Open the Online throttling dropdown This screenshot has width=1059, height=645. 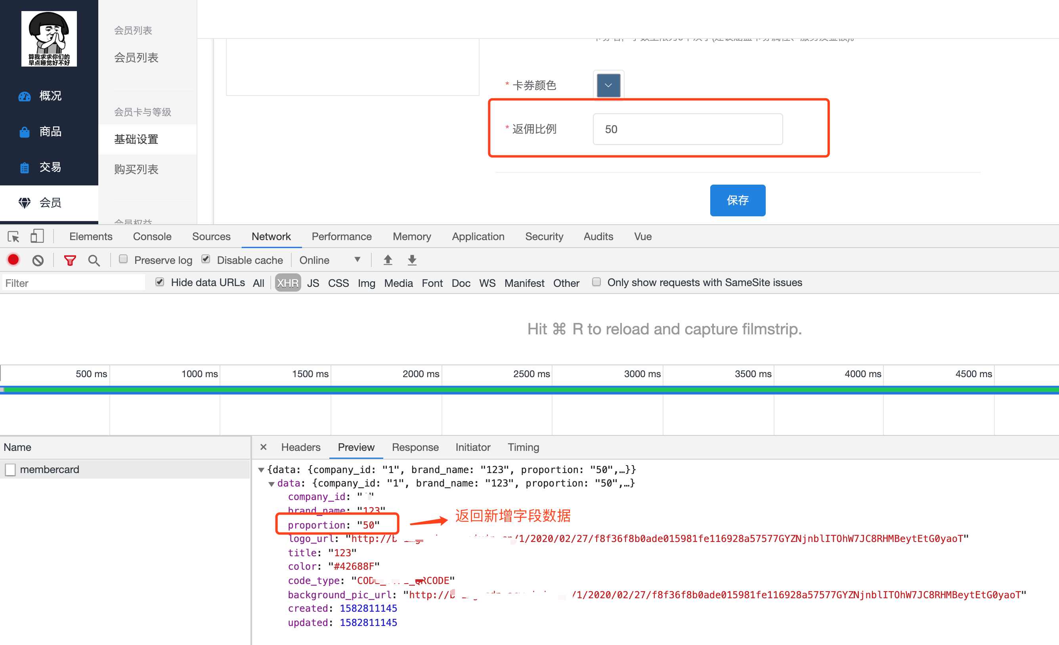(330, 260)
